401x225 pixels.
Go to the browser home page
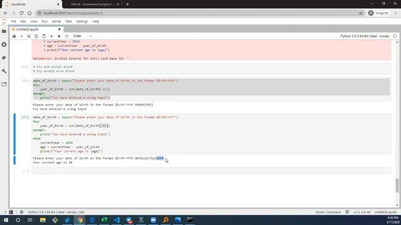[x=29, y=13]
